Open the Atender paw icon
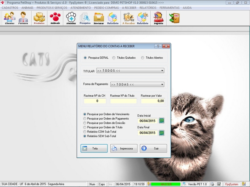250x187 pixels. tap(71, 18)
